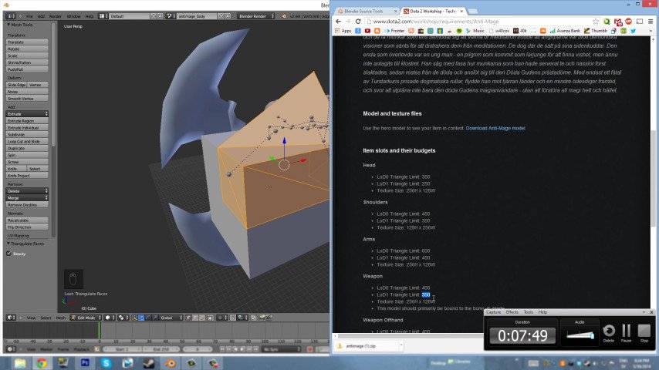Image resolution: width=659 pixels, height=370 pixels.
Task: Open the Merge dropdown in Mesh Tools
Action: coord(27,198)
